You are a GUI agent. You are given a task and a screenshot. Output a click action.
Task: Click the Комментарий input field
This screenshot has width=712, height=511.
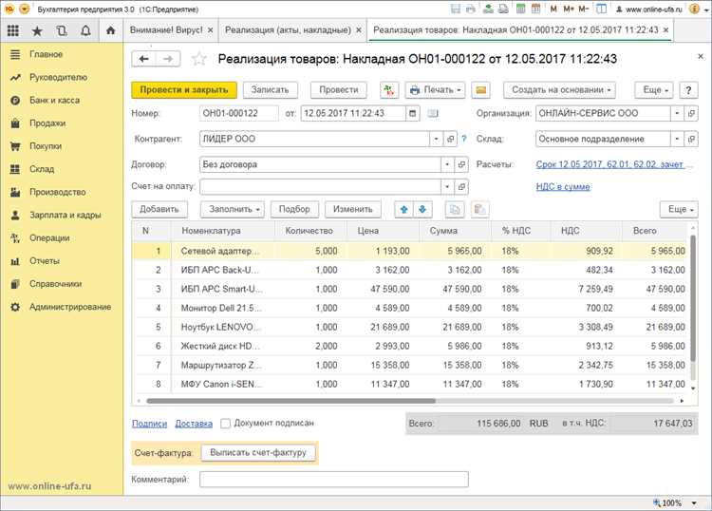coord(334,480)
